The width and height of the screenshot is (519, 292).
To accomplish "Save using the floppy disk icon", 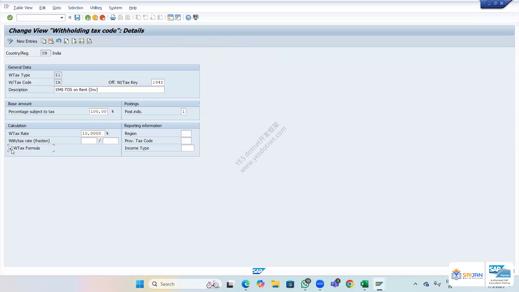I will pos(77,18).
